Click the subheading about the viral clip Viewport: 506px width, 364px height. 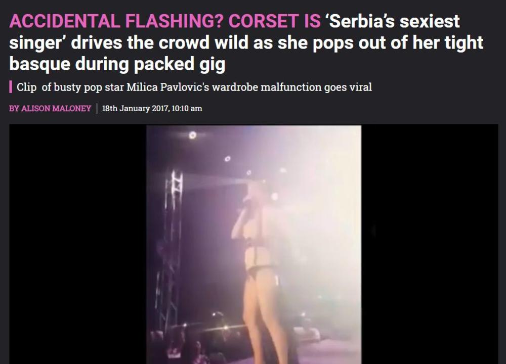click(194, 87)
